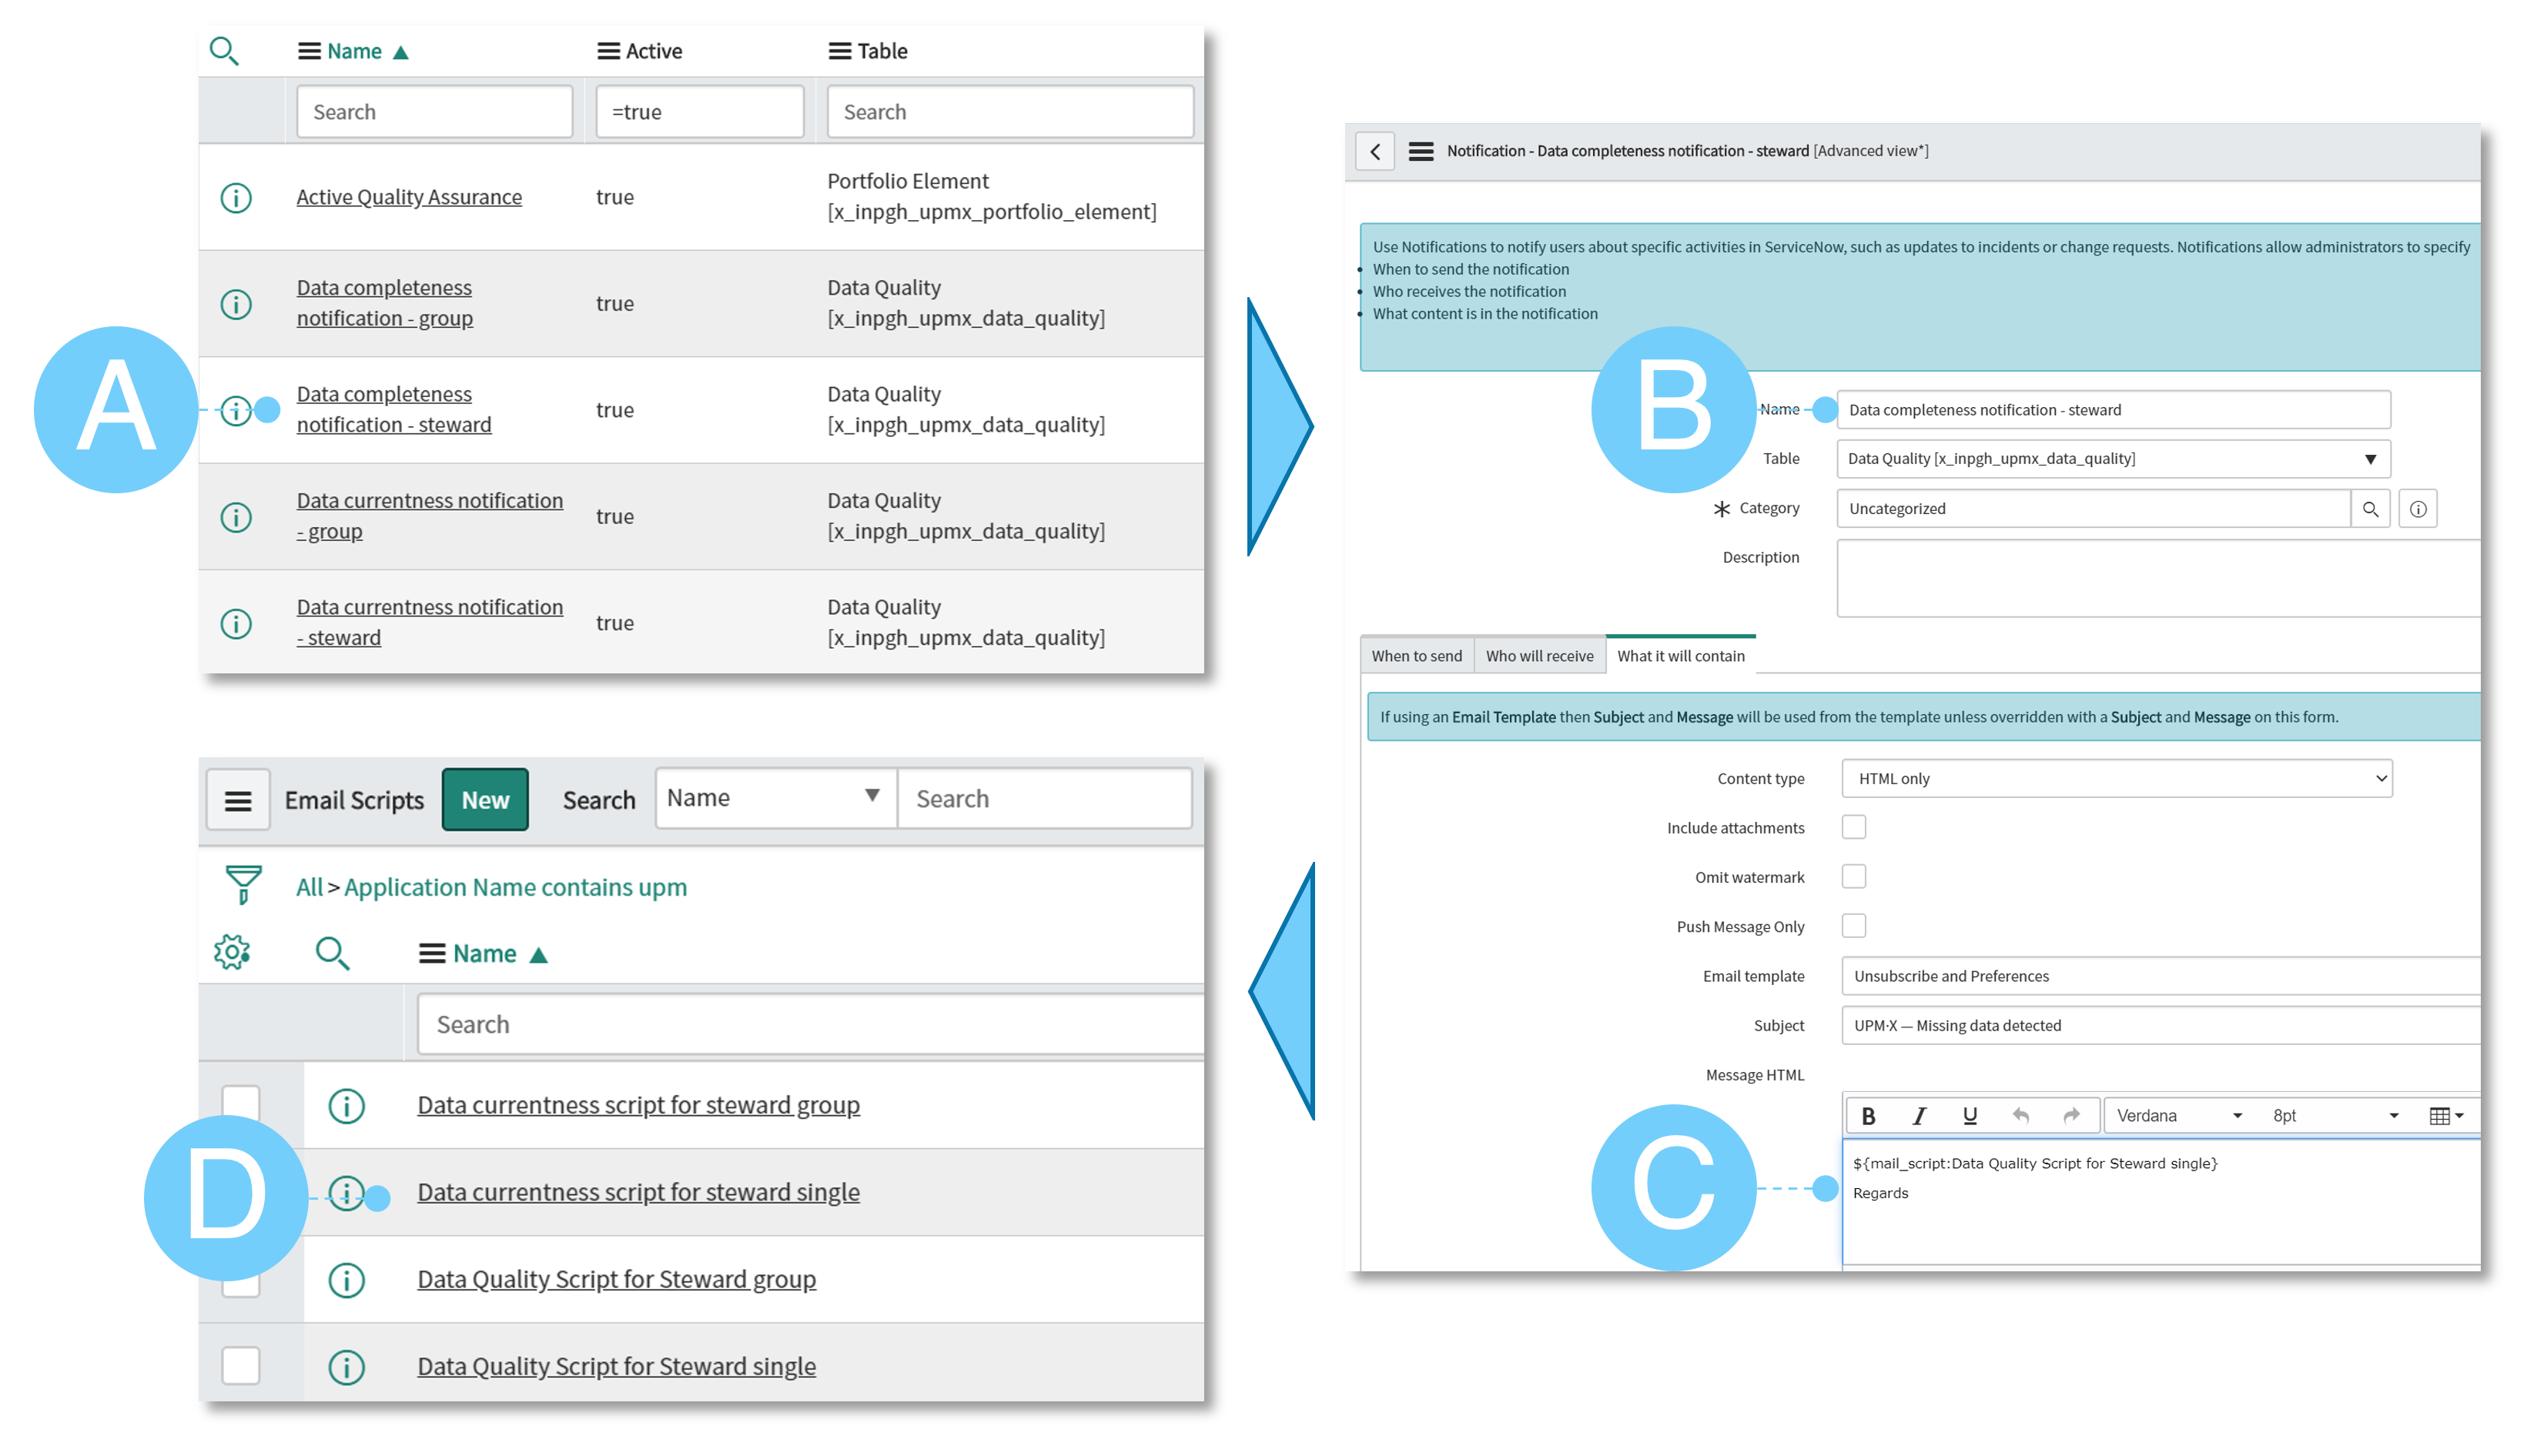Click the Category field lookup magnifier icon
2527x1456 pixels.
[x=2369, y=509]
